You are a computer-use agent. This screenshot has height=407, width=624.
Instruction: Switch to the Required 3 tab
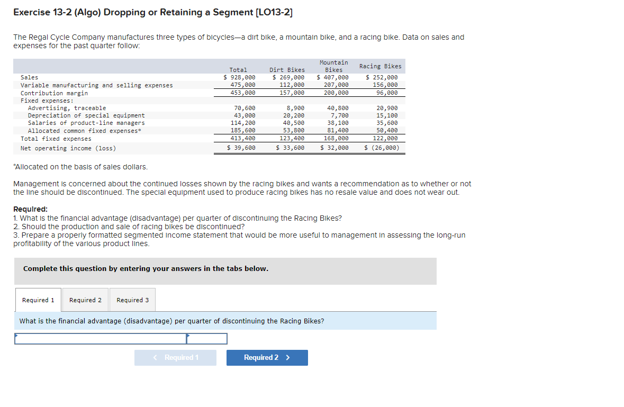[x=132, y=300]
